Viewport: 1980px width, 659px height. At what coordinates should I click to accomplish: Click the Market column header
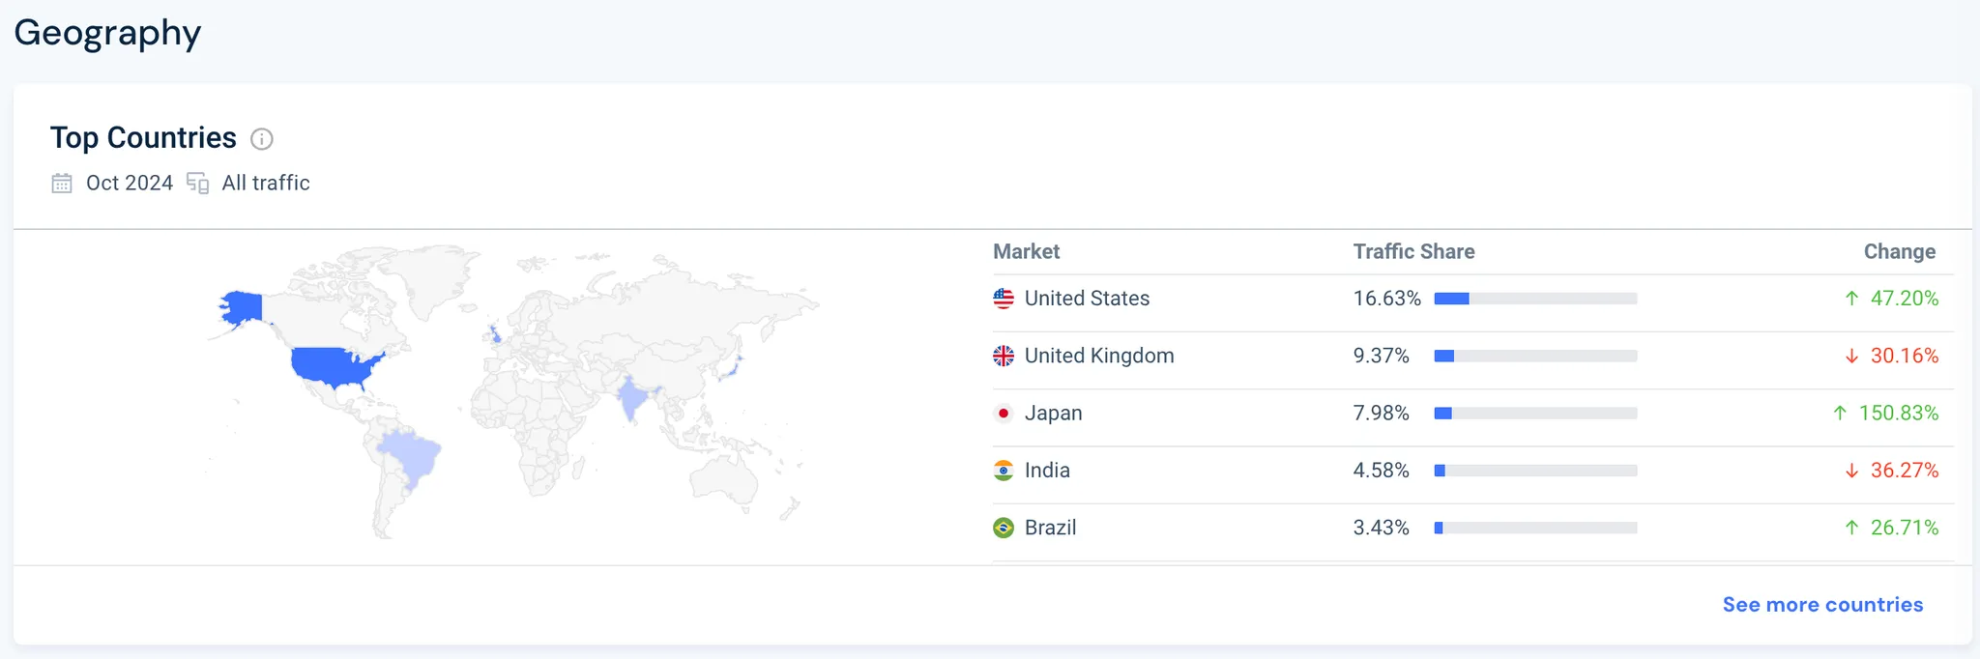pos(1026,252)
